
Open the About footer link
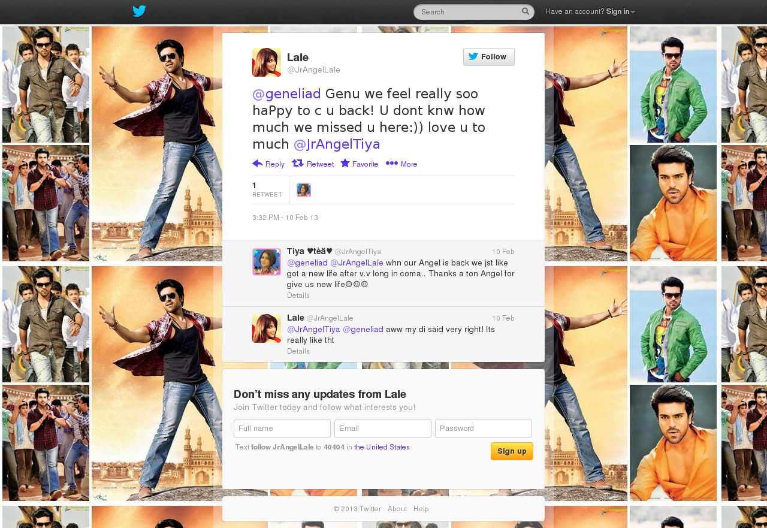[397, 509]
